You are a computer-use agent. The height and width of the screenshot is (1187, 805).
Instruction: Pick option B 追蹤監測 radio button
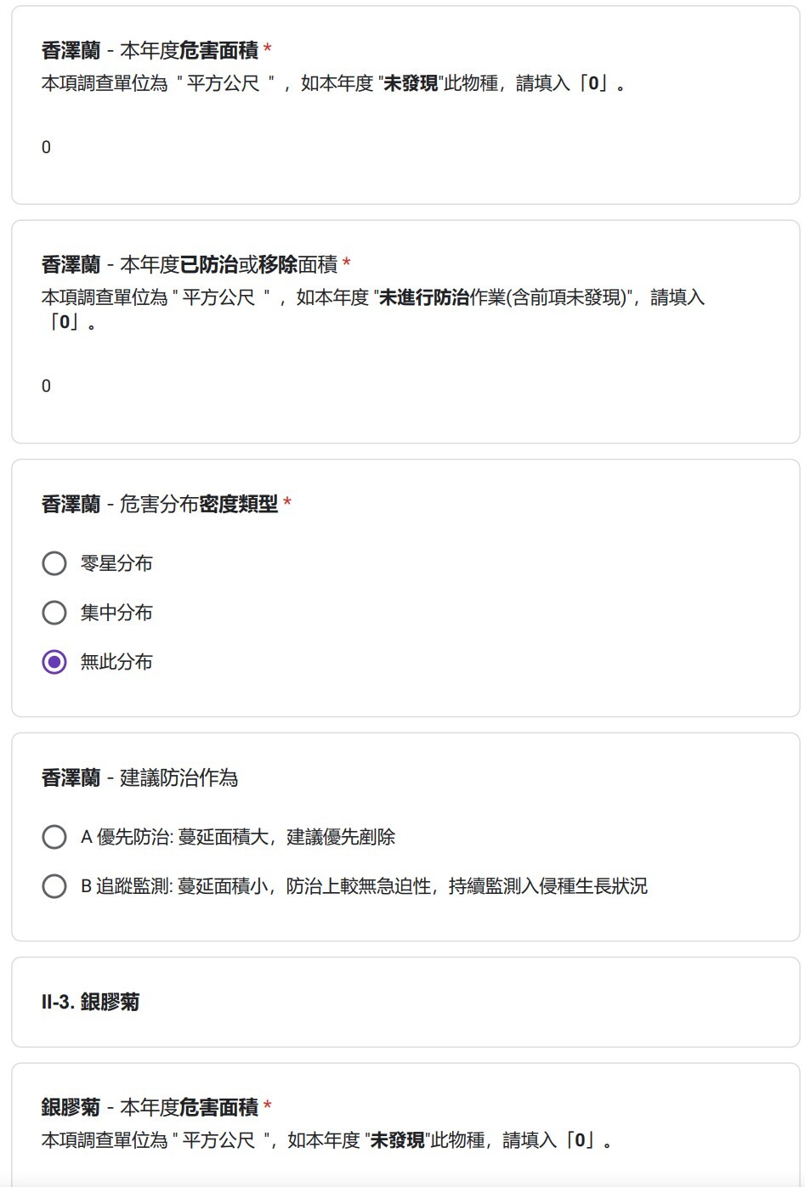54,886
